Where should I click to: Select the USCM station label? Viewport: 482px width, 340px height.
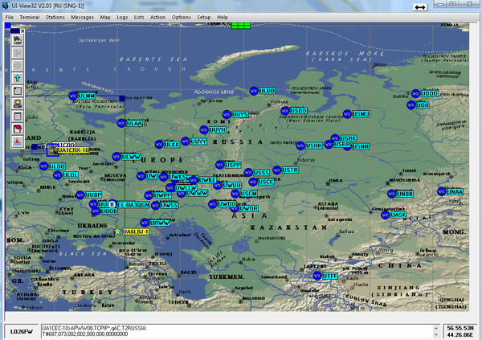[249, 194]
